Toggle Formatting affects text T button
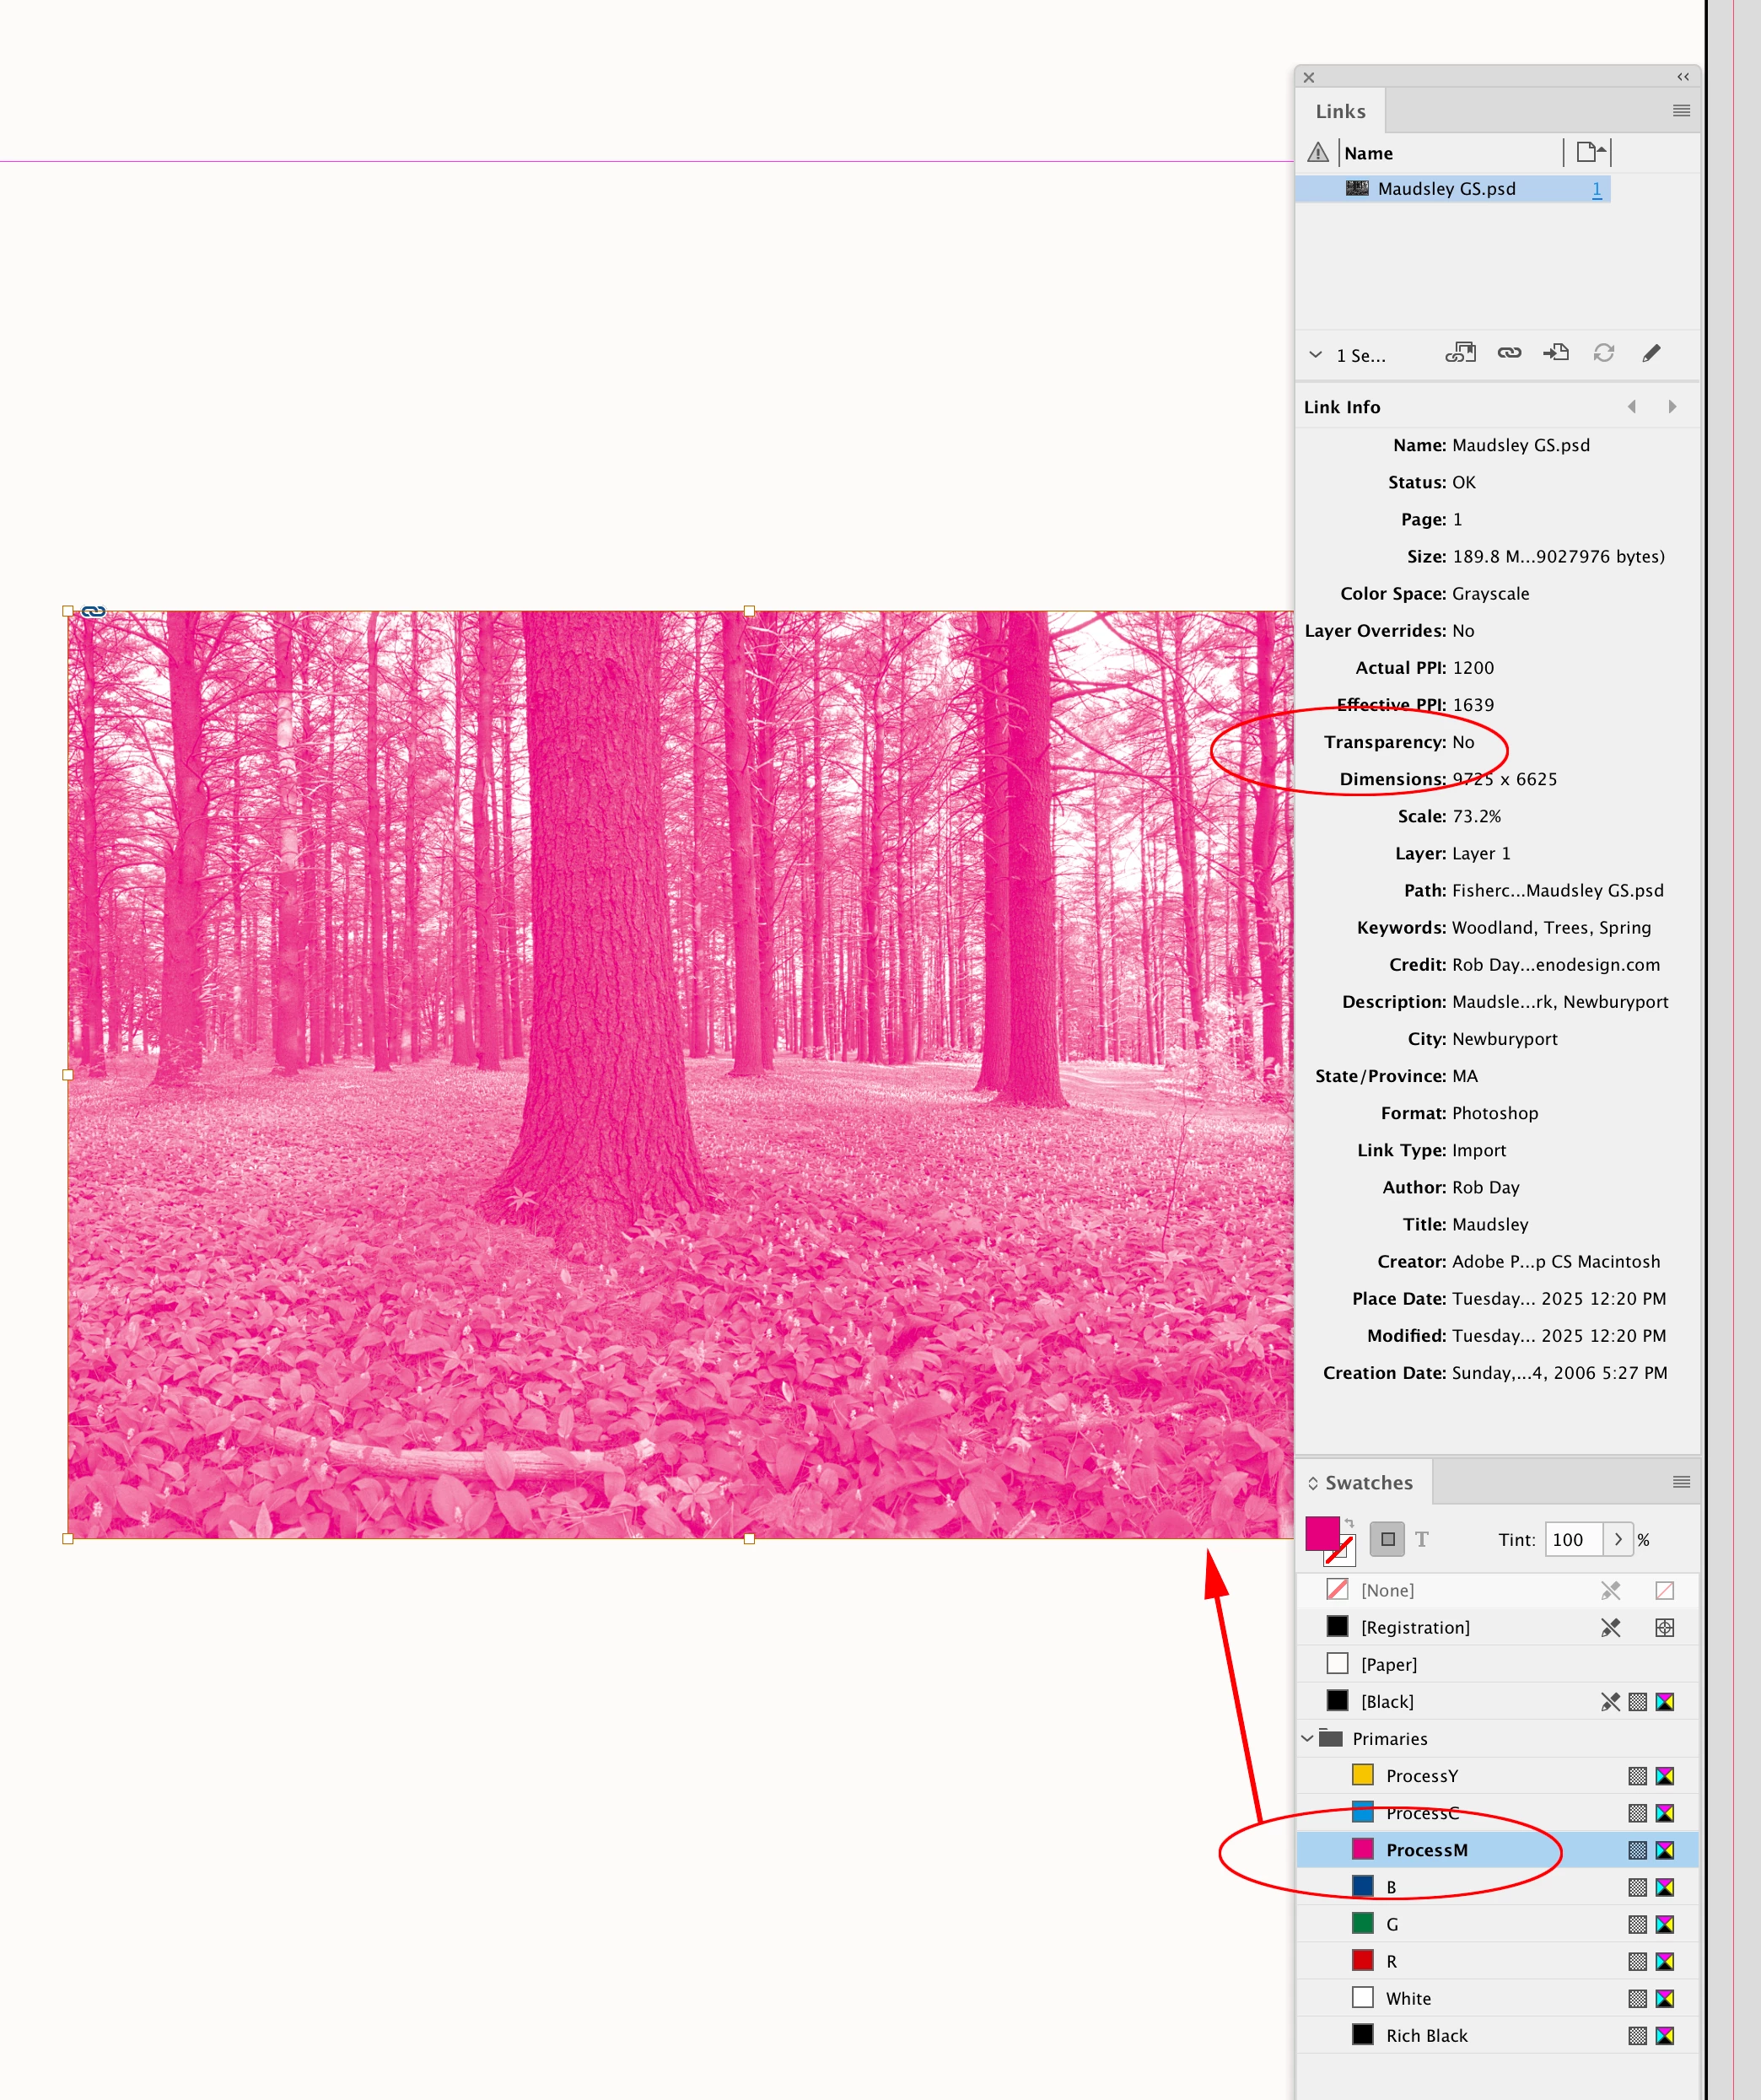 (x=1422, y=1539)
